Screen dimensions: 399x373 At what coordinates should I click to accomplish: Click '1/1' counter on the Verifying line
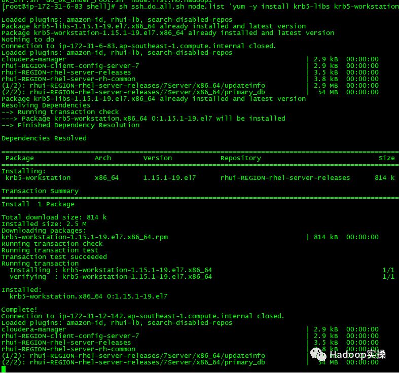(388, 277)
